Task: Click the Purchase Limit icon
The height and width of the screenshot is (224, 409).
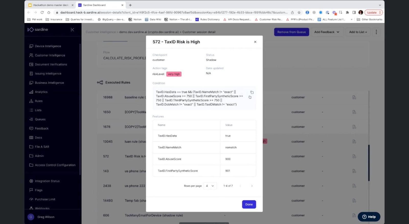Action: (x=31, y=199)
